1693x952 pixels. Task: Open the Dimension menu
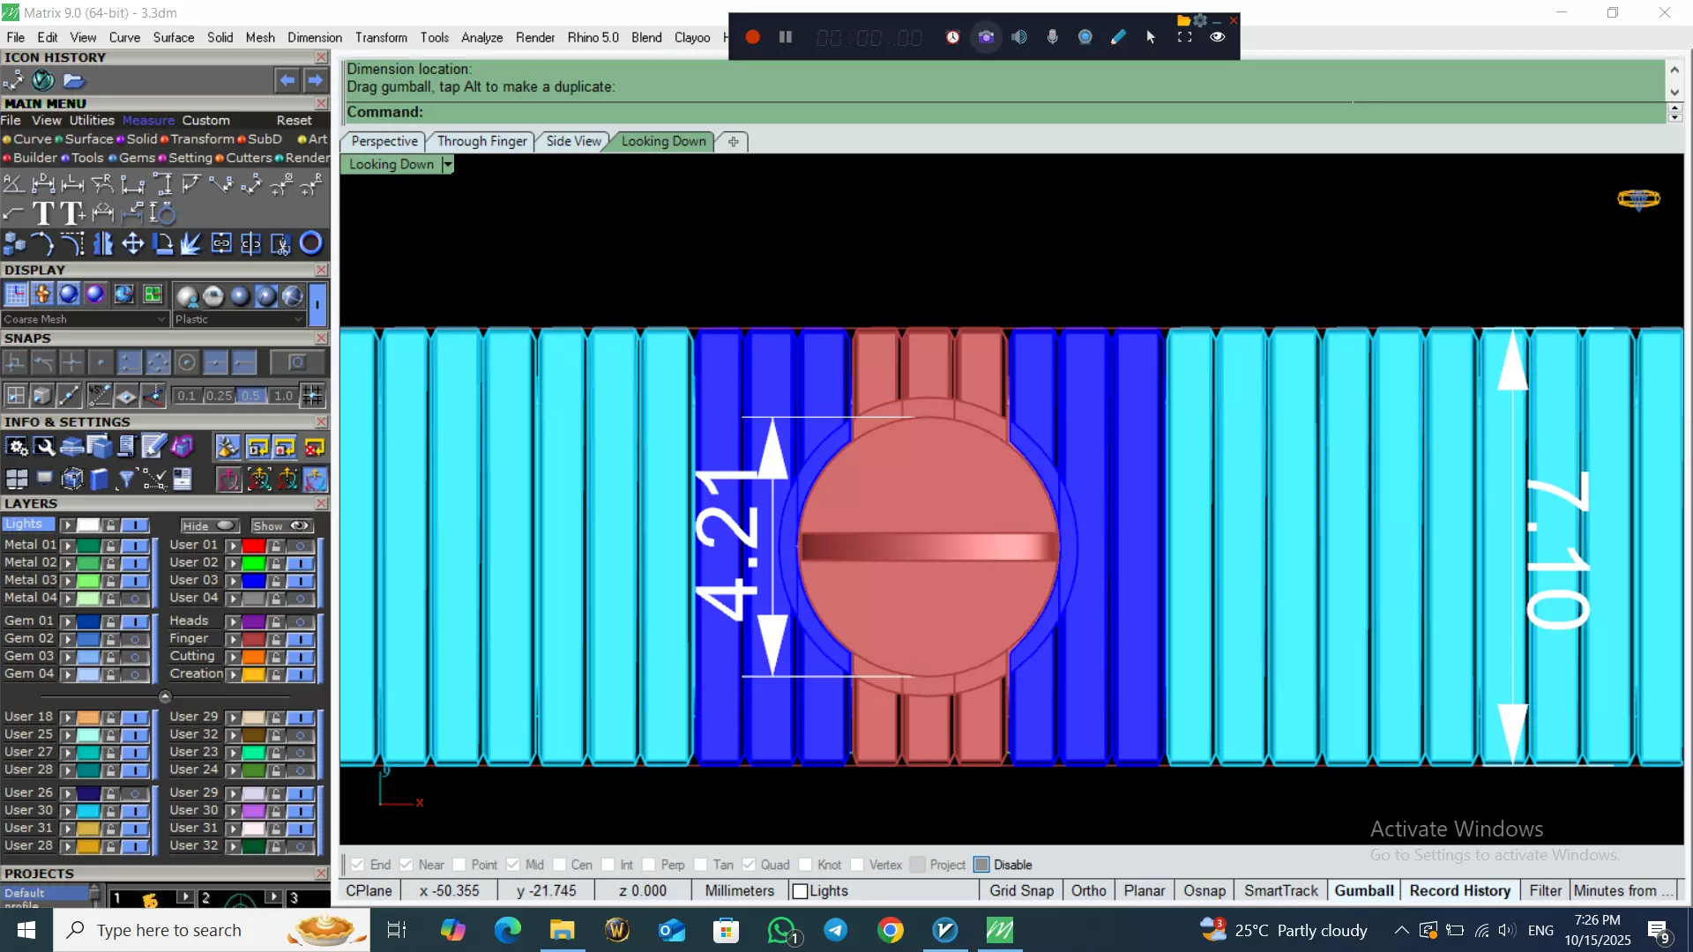tap(314, 37)
